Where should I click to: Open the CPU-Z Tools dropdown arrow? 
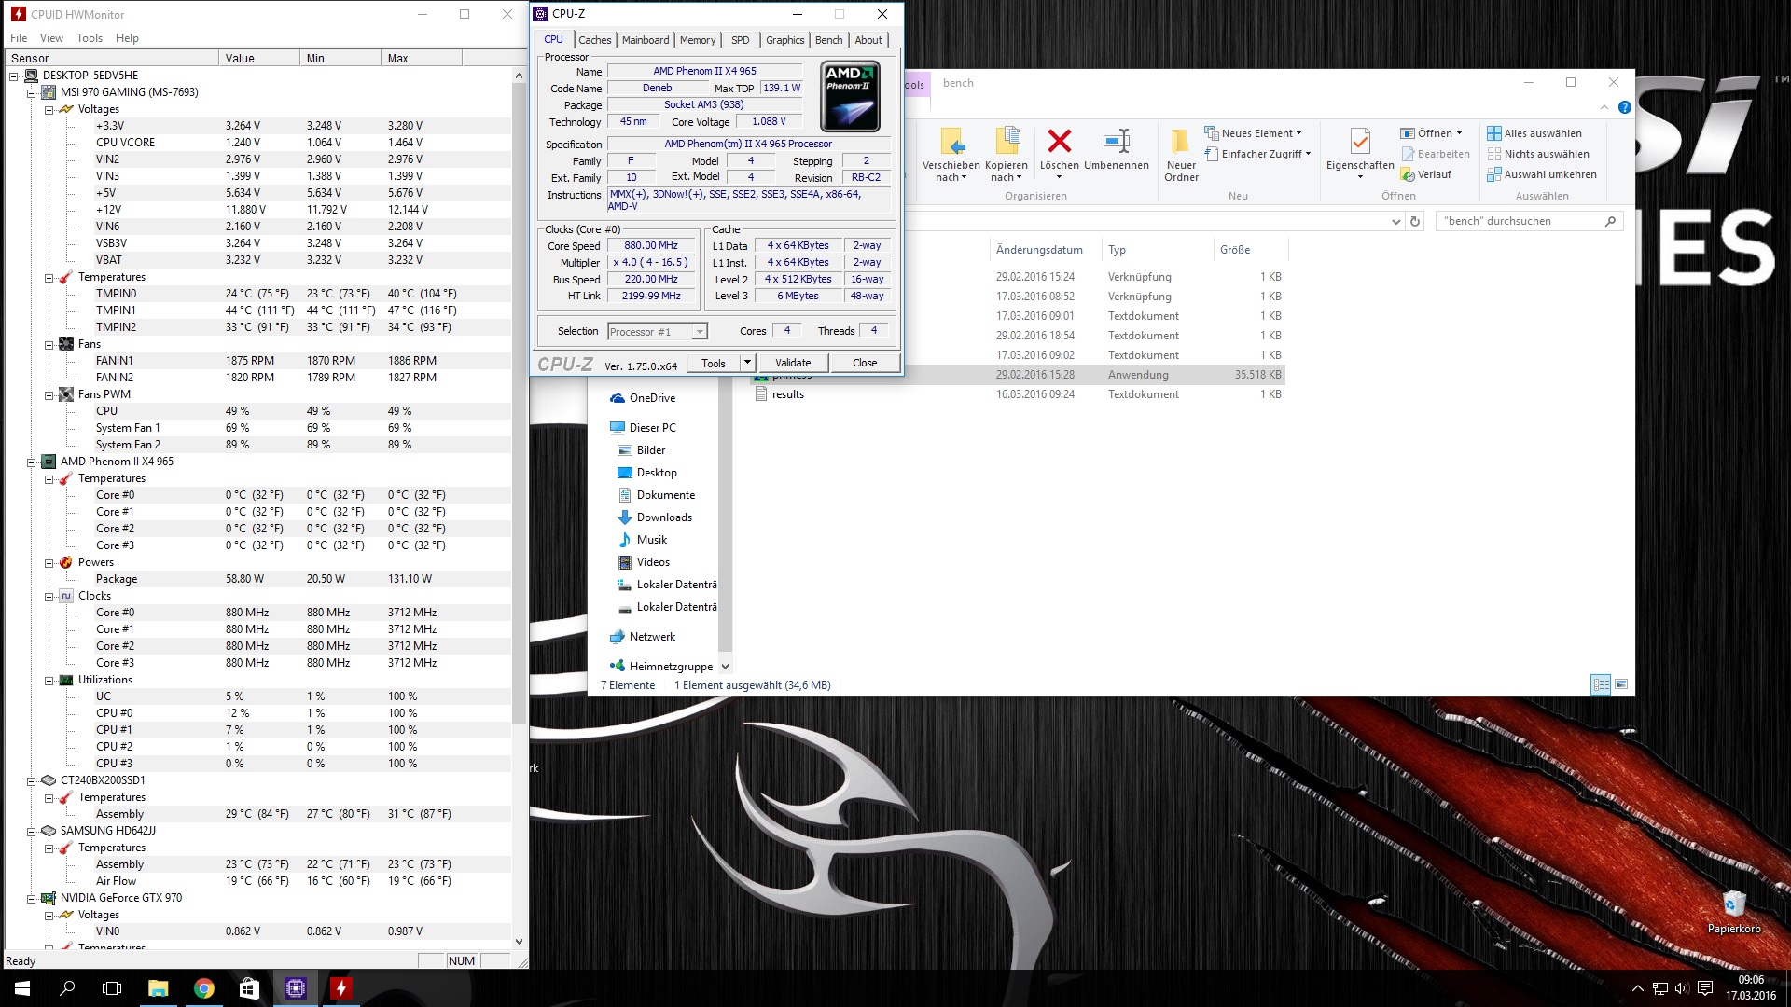(747, 363)
